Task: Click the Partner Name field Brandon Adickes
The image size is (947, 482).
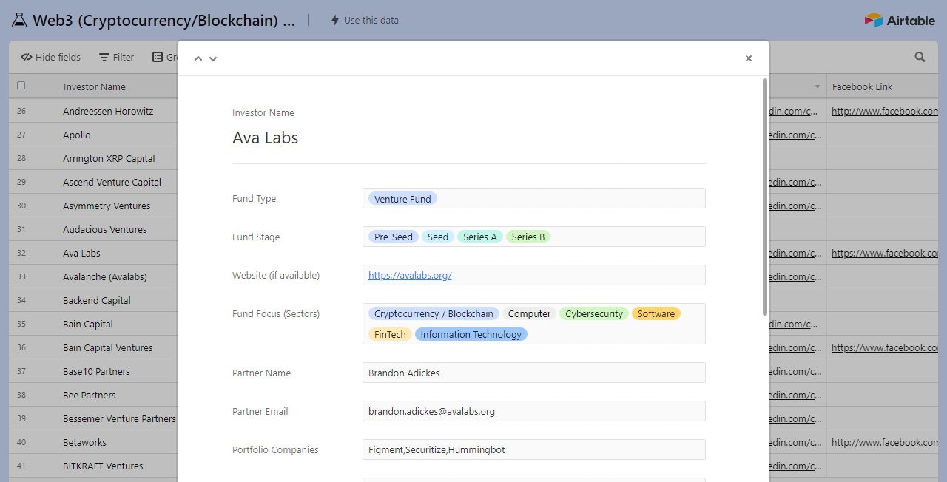Action: click(x=533, y=373)
